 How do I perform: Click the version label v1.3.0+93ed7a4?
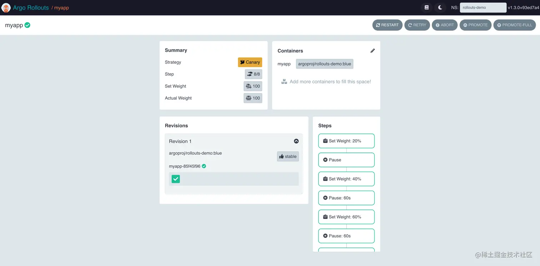pos(524,7)
